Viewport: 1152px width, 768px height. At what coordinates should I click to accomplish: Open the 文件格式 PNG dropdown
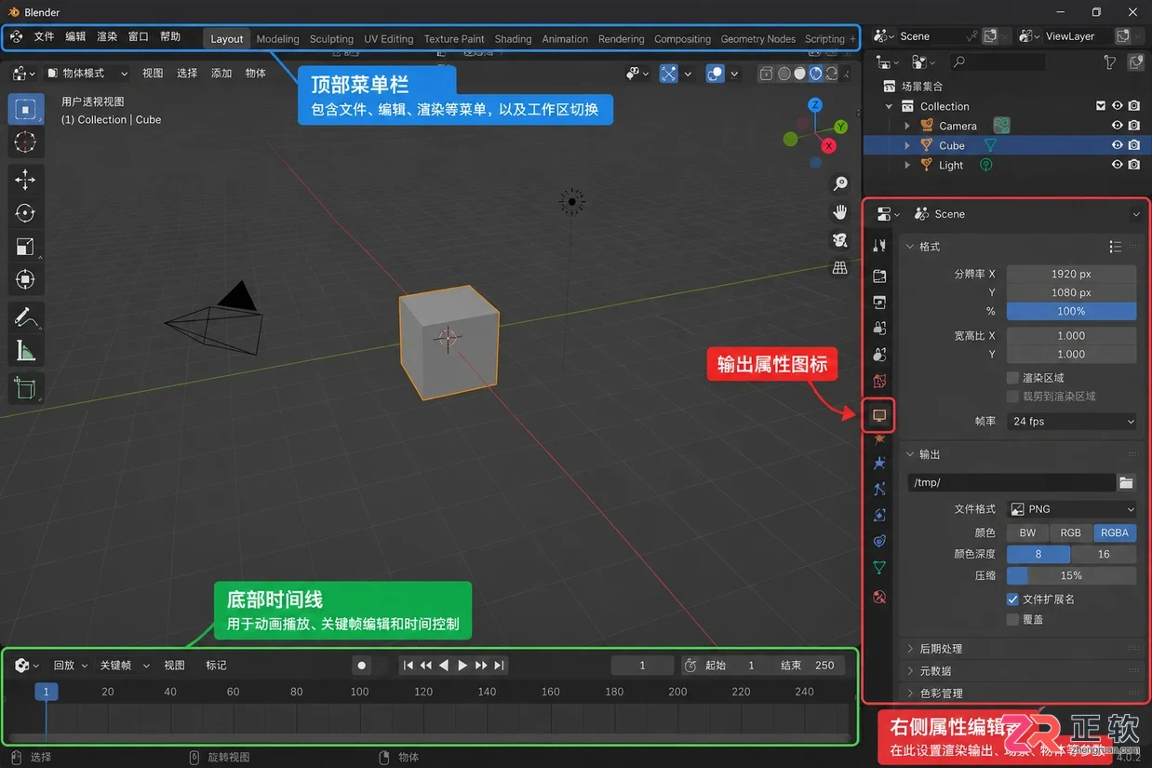click(x=1072, y=509)
